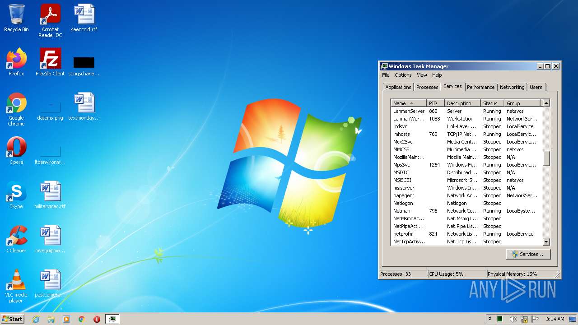Select the textmonday… document icon
The image size is (578, 325).
click(x=84, y=106)
